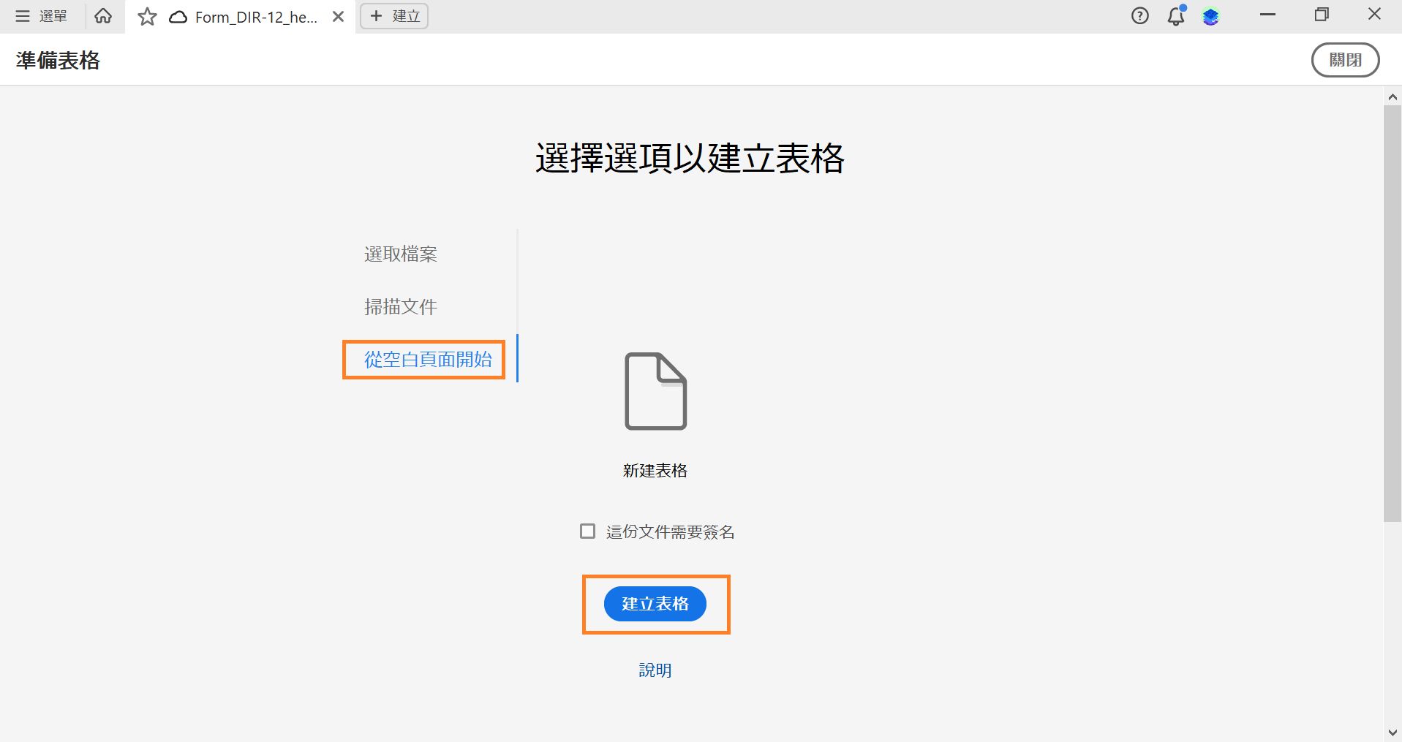Click the 關閉 button
This screenshot has width=1402, height=742.
click(x=1345, y=59)
